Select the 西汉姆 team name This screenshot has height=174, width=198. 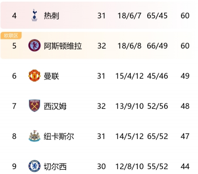tap(55, 106)
